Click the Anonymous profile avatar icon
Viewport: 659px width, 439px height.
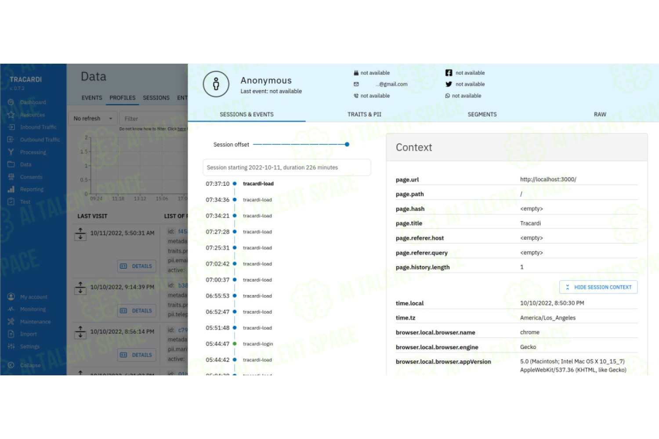[x=216, y=84]
